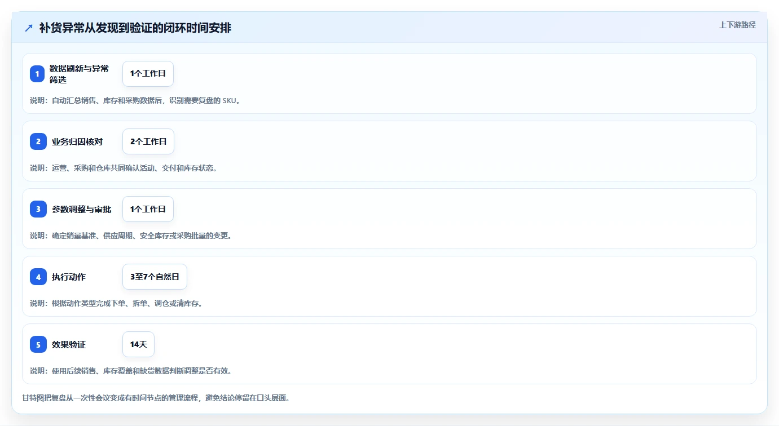Screen dimensions: 779x426
Task: Select step number badge 5
Action: (x=38, y=344)
